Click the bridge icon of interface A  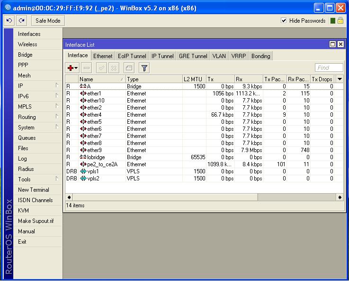click(x=83, y=86)
